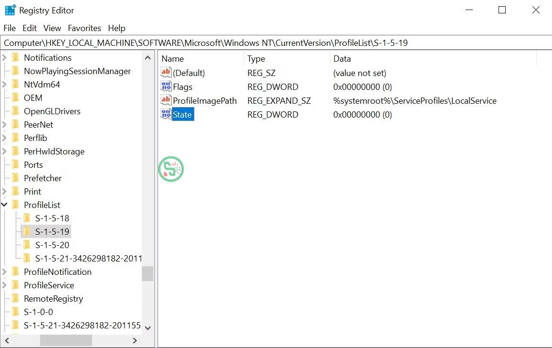Collapse the ProfileList key
552x348 pixels.
[4, 205]
